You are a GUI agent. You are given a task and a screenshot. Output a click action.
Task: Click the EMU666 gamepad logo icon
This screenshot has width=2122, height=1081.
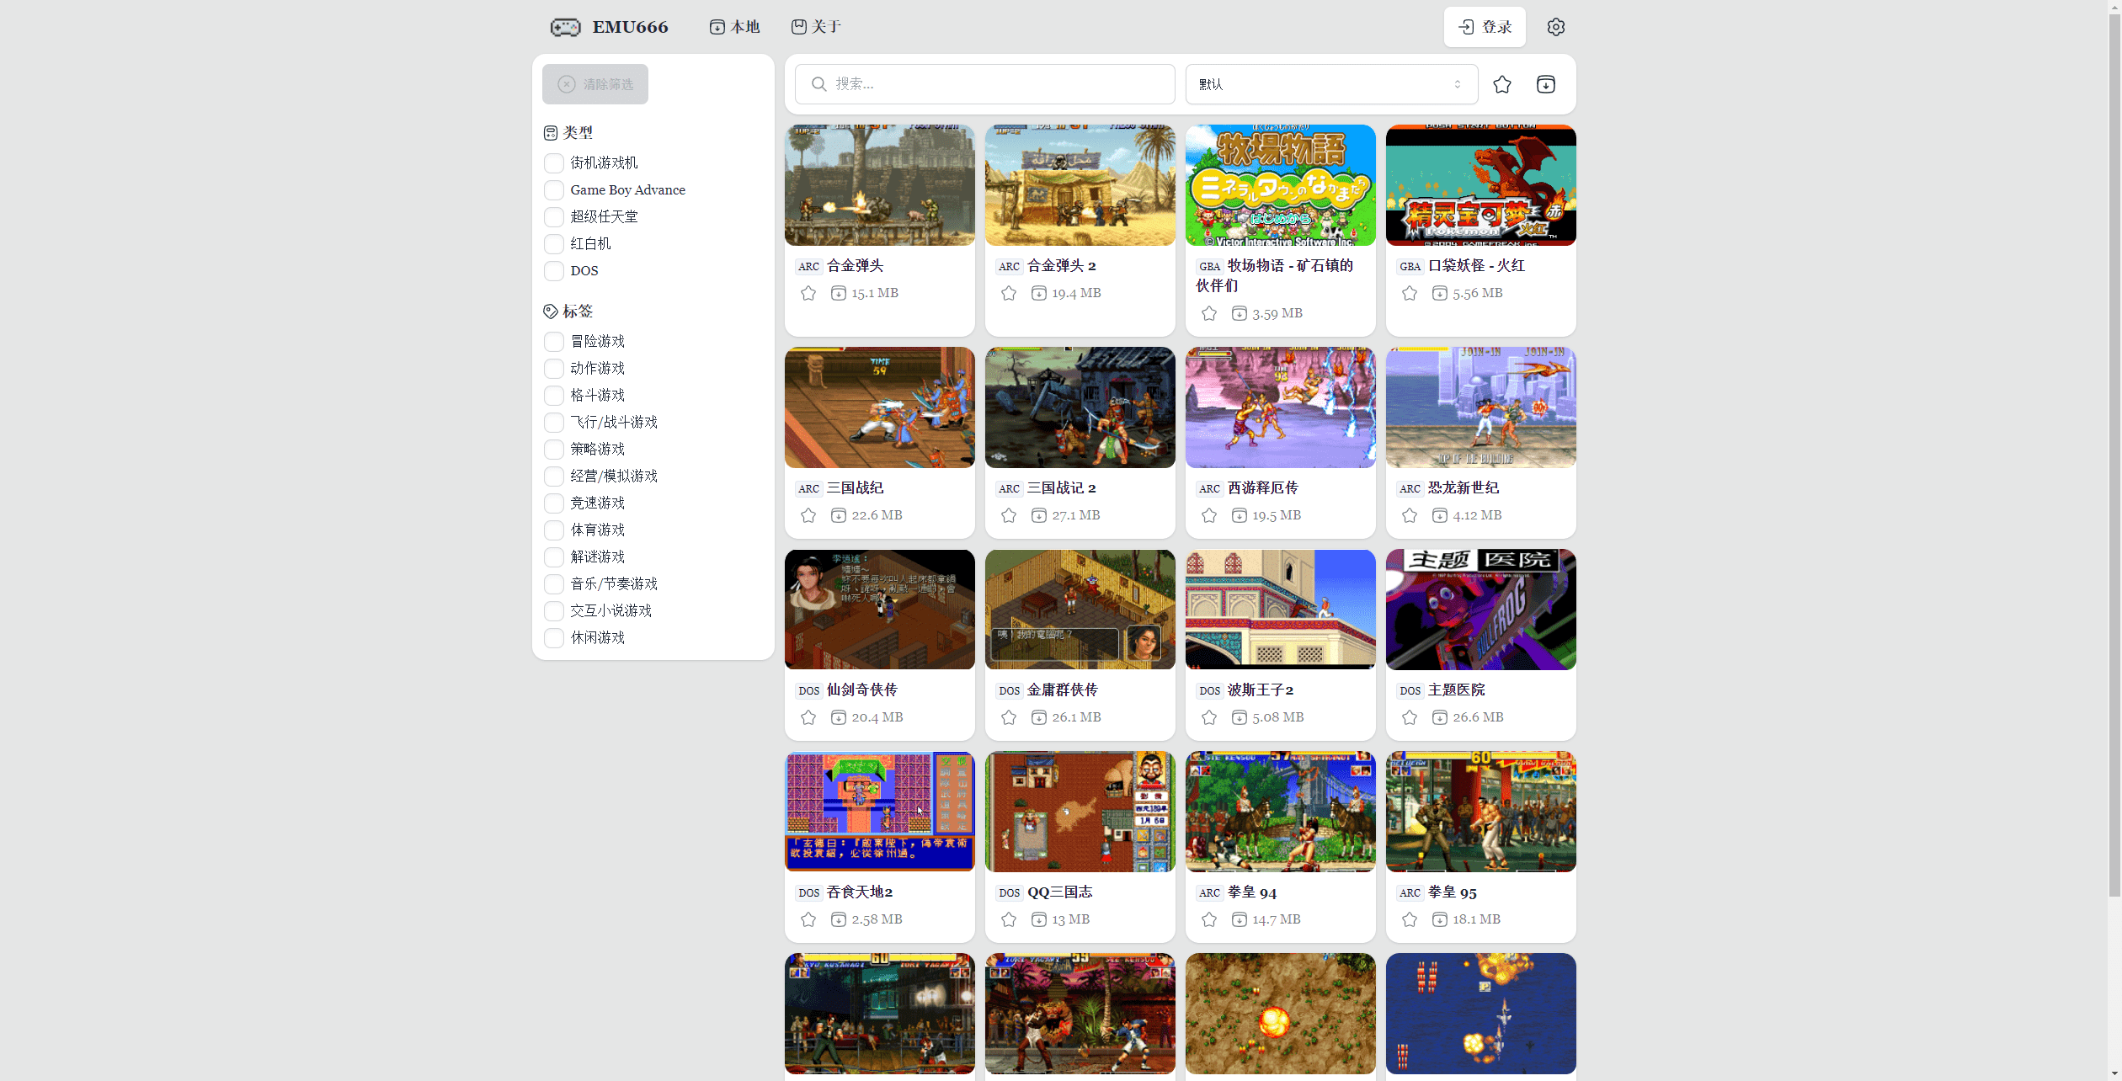(x=565, y=27)
